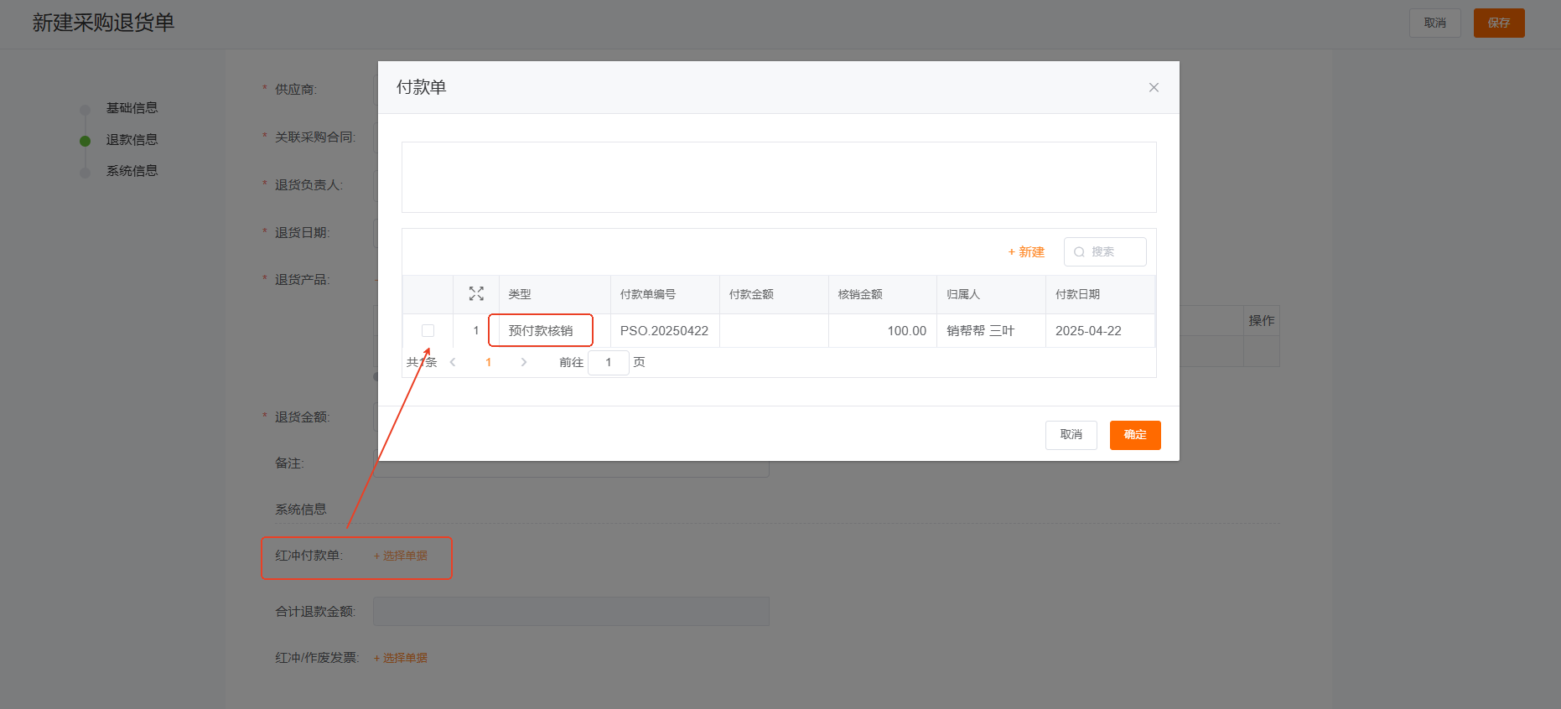The image size is (1561, 709).
Task: Click the empty filter area above table
Action: tap(778, 177)
